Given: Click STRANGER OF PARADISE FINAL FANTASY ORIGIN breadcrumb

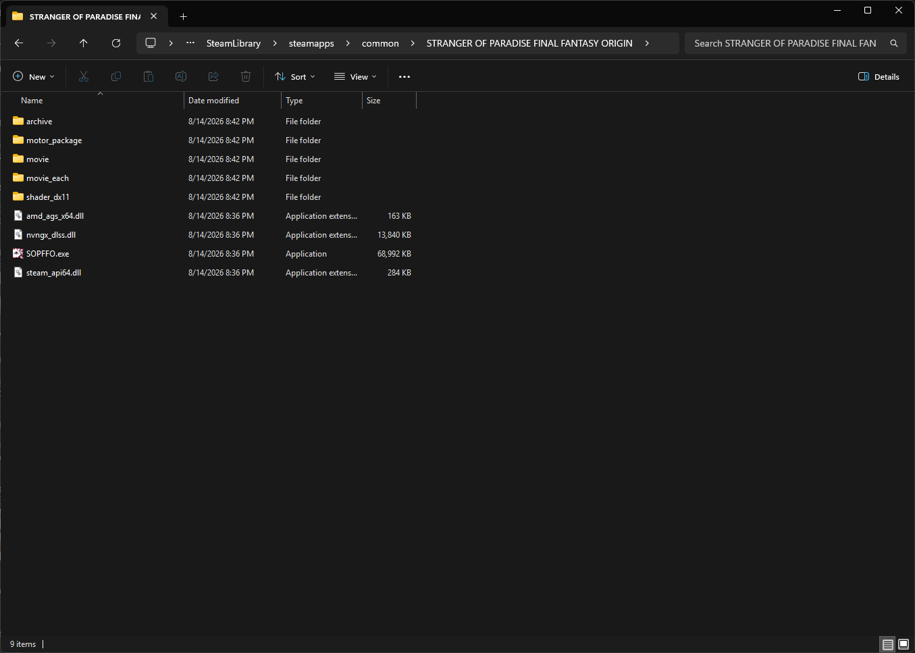Looking at the screenshot, I should click(529, 43).
